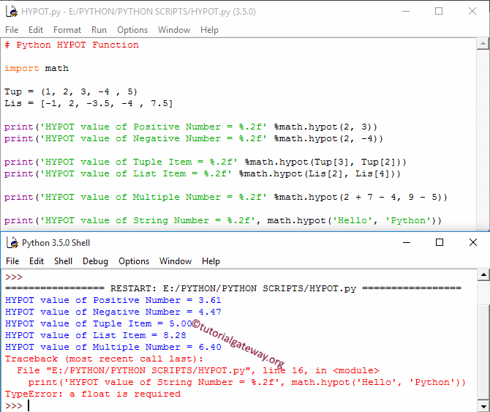
Task: Open the Options menu in Python Shell
Action: 134,261
